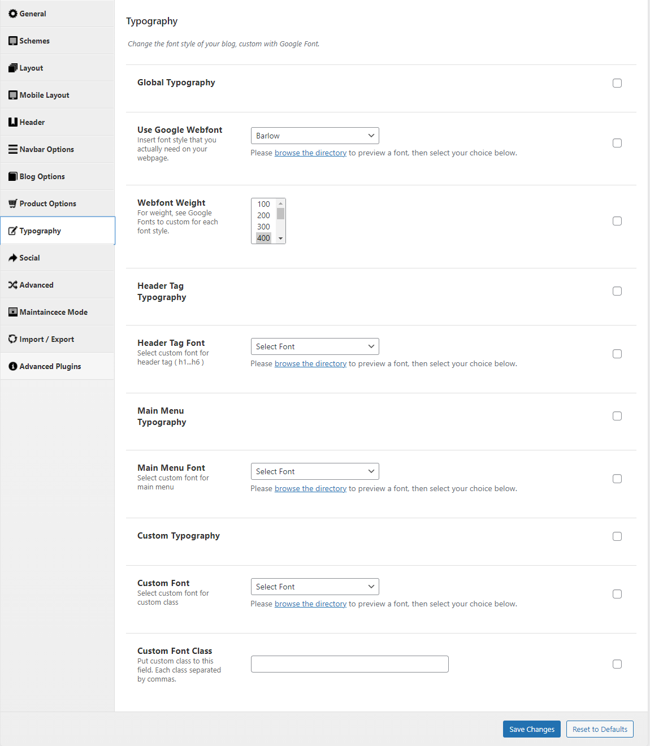
Task: Expand the Header Tag Font dropdown
Action: 315,346
